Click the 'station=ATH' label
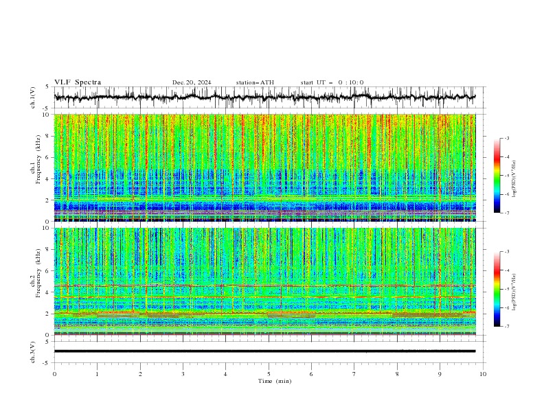 pos(255,82)
